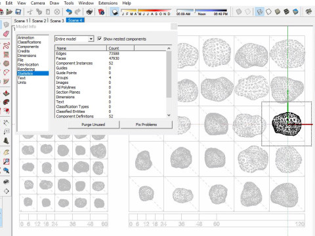Click the statistics list scrollbar thumb
This screenshot has width=315, height=236.
pyautogui.click(x=169, y=74)
